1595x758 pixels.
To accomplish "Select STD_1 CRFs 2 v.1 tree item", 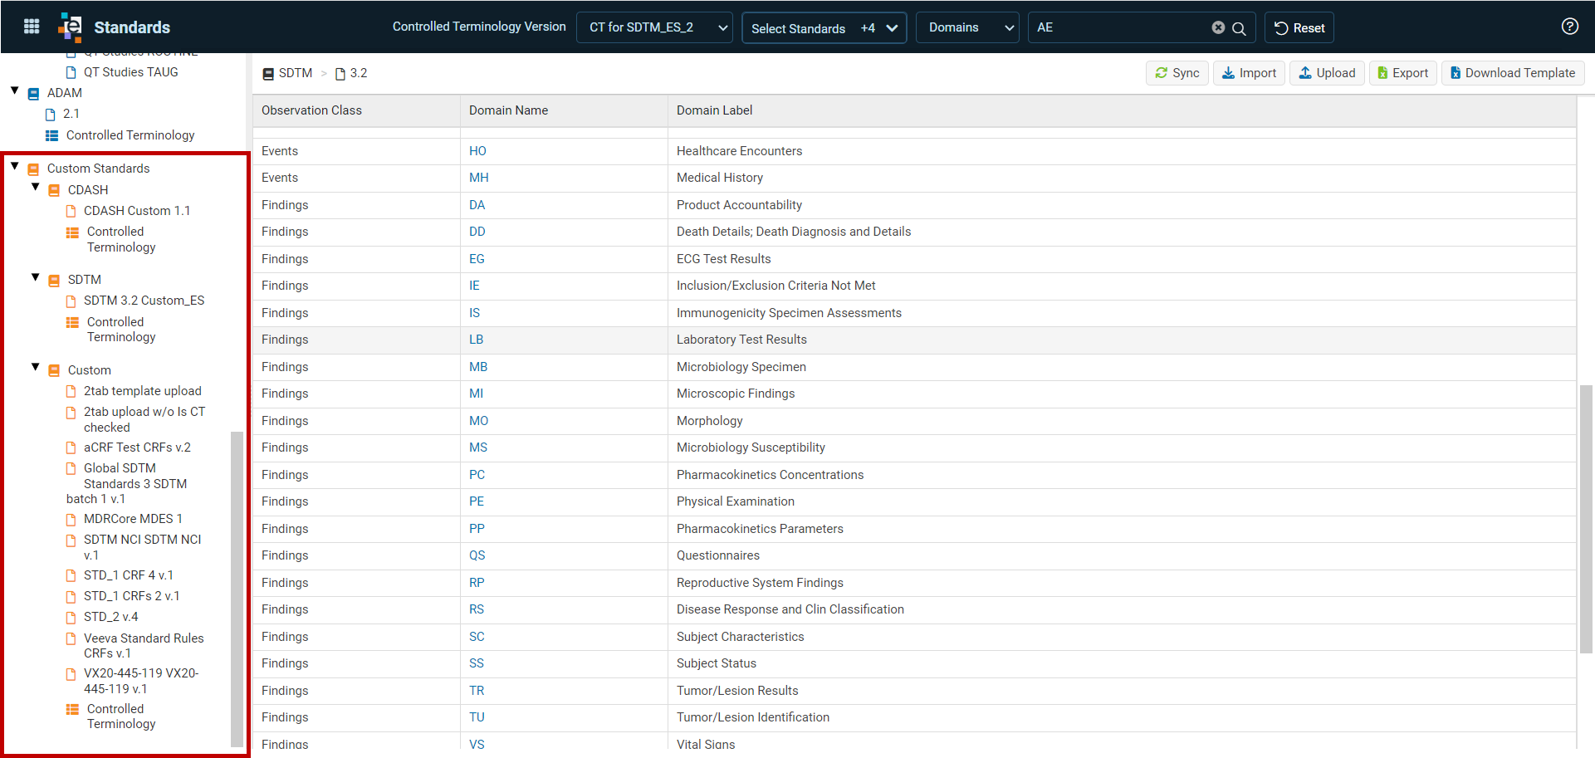I will 131,596.
